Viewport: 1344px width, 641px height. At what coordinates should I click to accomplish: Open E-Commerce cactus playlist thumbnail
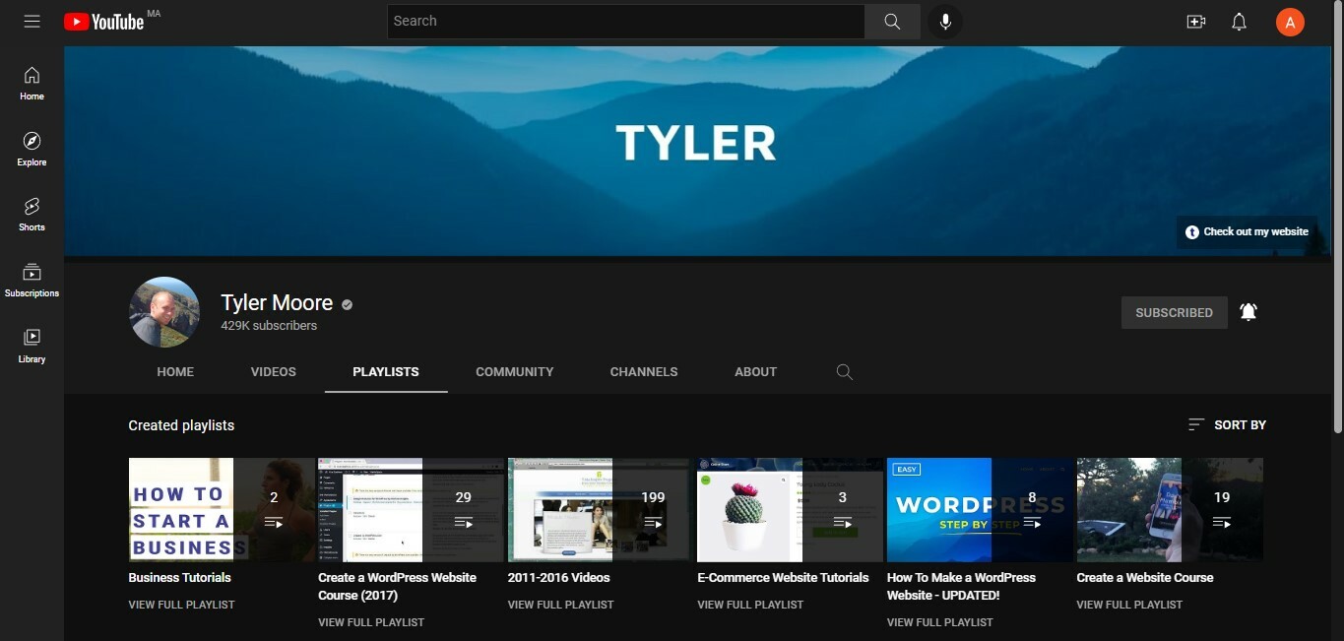click(790, 510)
